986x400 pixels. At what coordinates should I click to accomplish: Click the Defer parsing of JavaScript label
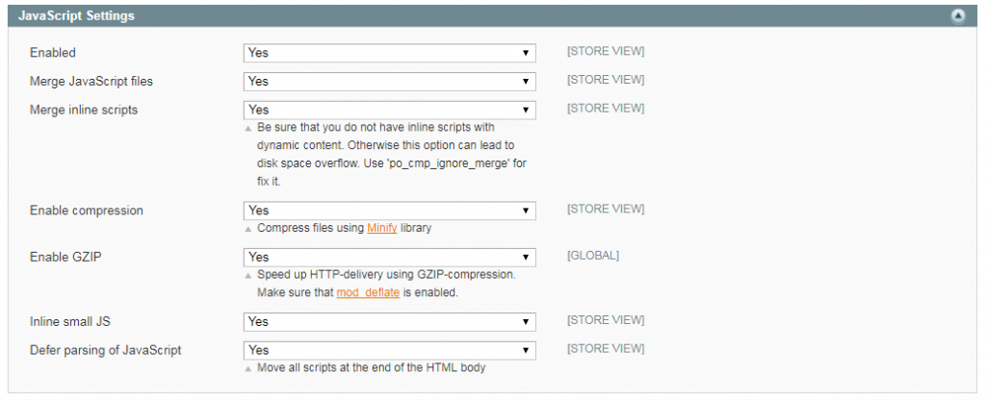[106, 350]
